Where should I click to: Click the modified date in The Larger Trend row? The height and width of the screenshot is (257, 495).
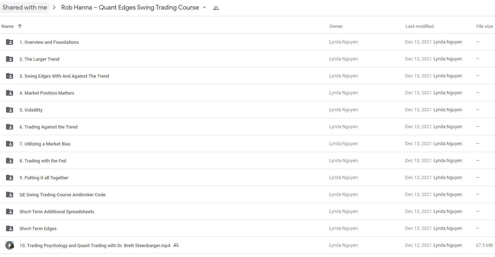[418, 59]
